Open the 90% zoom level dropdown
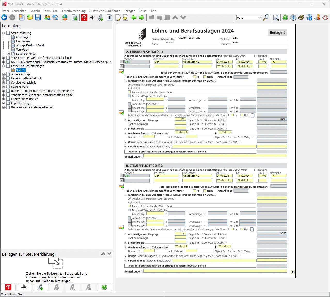Screen dimensions: 330x297 click(260, 18)
